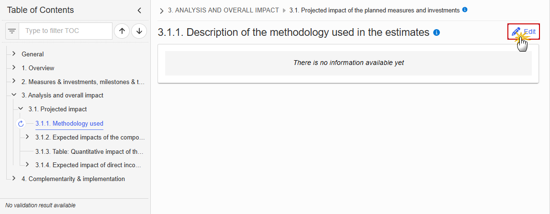The width and height of the screenshot is (550, 214).
Task: Expand 3.1.2. Expected impacts of the components
Action: [x=27, y=136]
